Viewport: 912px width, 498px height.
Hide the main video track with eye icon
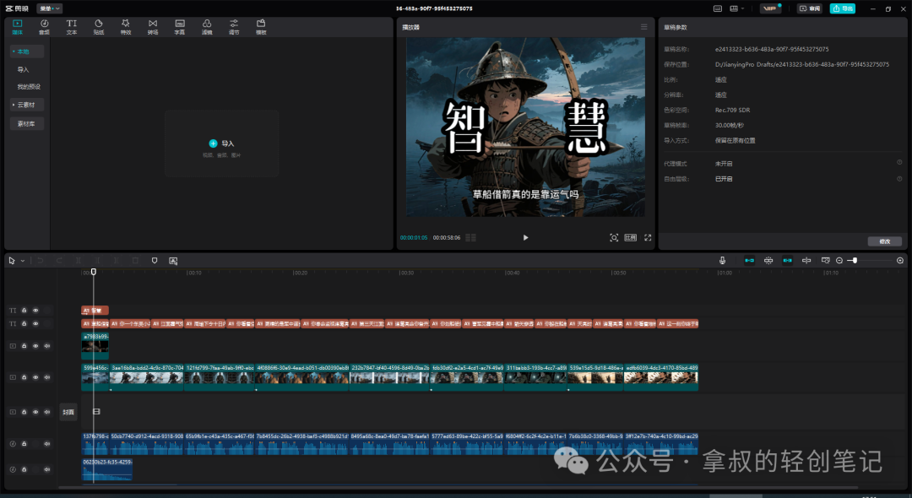[35, 377]
